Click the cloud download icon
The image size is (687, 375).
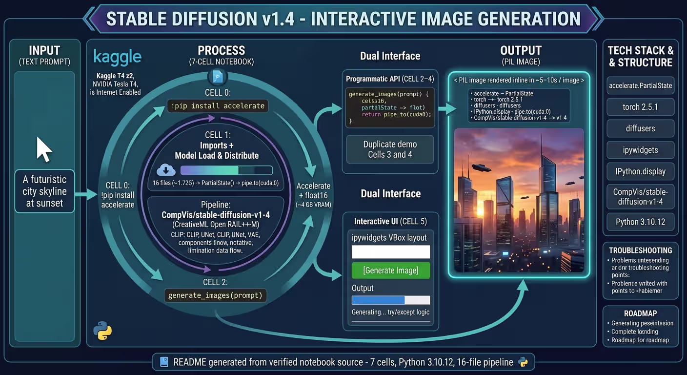166,170
